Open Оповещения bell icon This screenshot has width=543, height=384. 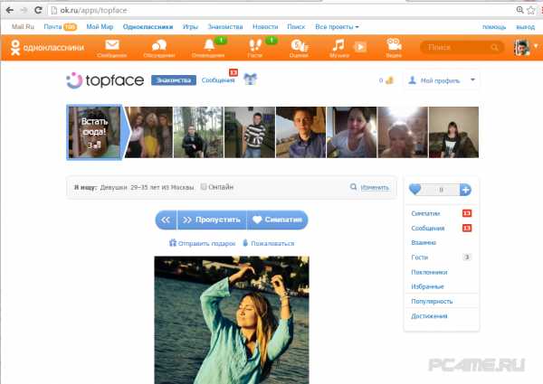tap(209, 47)
